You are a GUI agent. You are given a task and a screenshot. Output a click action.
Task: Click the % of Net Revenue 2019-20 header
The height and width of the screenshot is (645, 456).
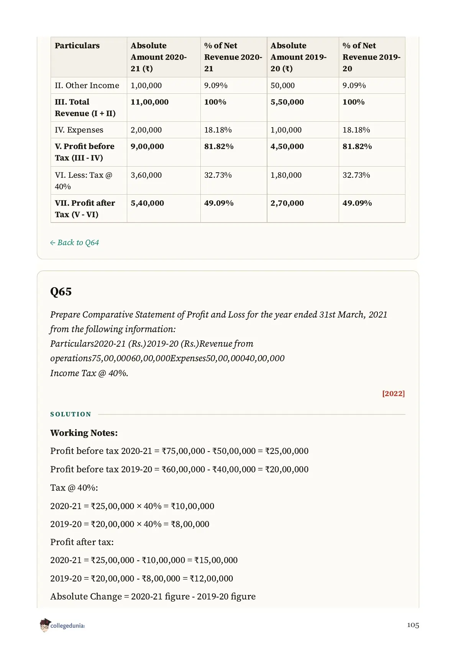pos(371,57)
